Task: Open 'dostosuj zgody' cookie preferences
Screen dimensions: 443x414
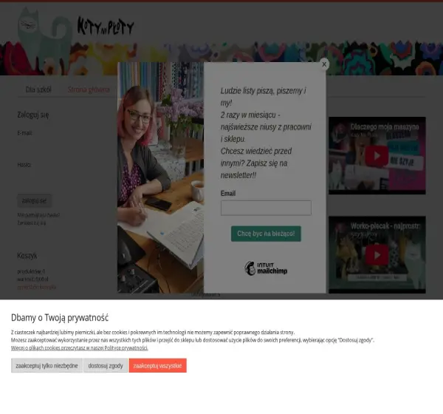Action: coord(106,366)
